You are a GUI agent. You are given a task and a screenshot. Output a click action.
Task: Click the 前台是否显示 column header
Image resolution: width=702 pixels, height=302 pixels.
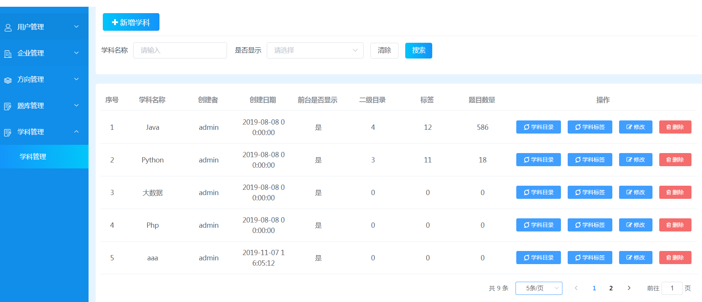pos(317,100)
